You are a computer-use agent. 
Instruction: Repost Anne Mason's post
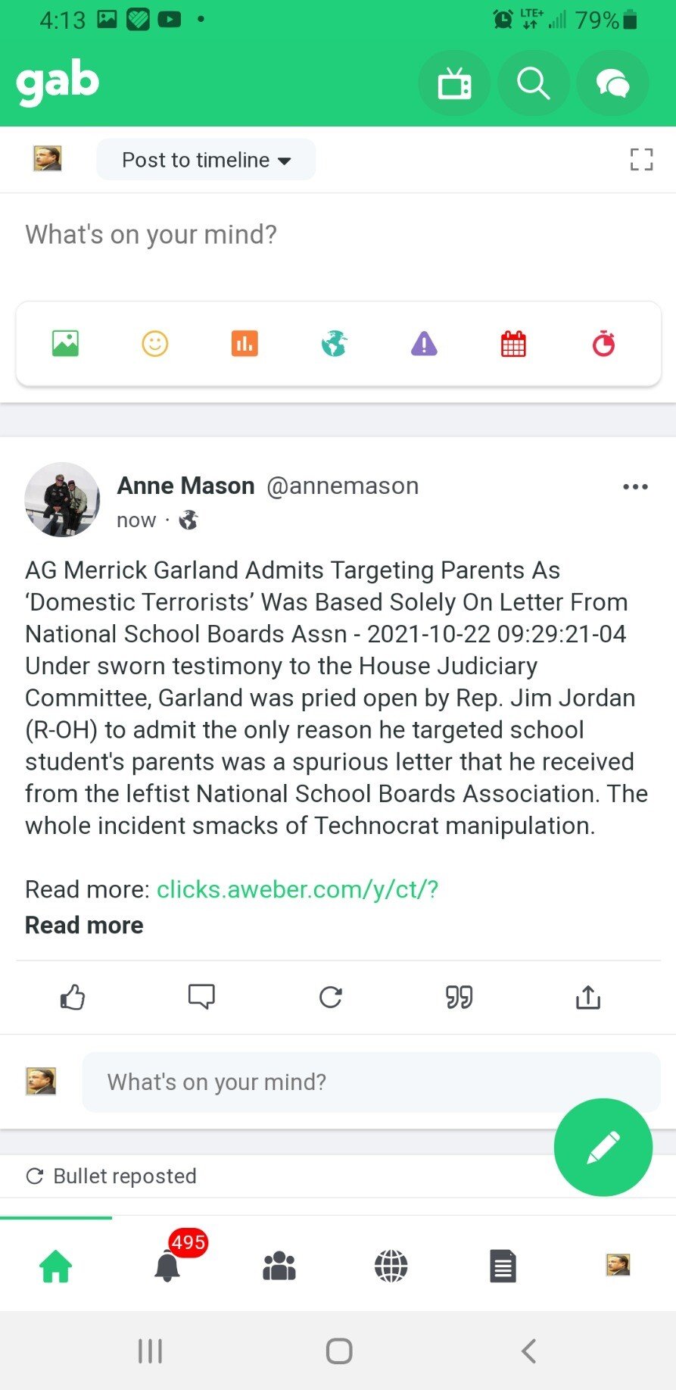(x=331, y=997)
